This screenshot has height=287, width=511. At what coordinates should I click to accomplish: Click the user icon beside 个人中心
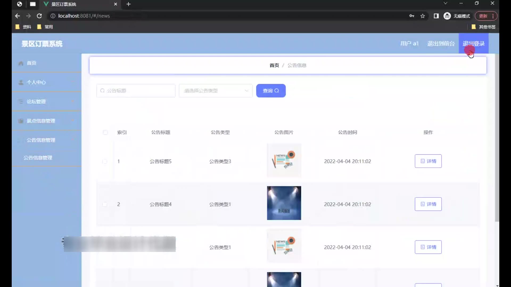click(21, 82)
